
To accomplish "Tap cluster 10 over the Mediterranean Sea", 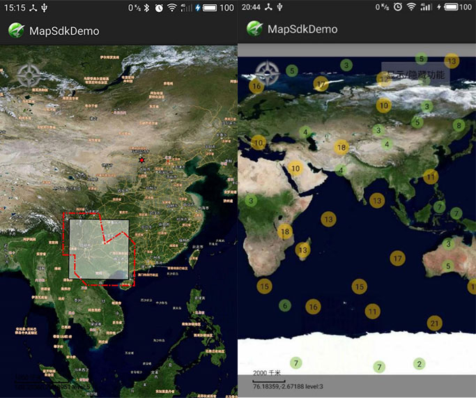I will point(259,143).
